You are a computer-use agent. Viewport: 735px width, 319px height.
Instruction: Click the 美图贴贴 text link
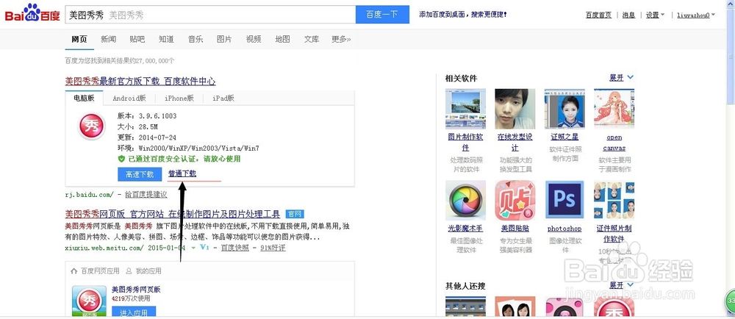point(514,229)
